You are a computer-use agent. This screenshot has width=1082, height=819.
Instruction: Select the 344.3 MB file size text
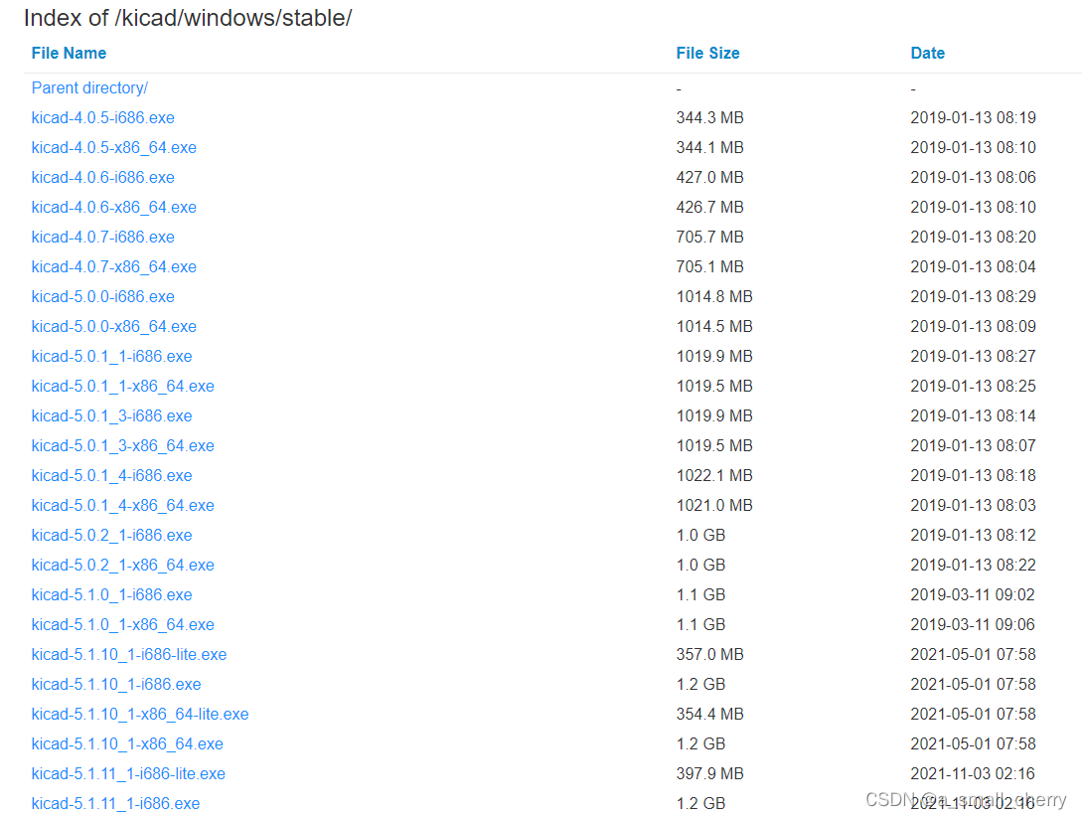(710, 118)
